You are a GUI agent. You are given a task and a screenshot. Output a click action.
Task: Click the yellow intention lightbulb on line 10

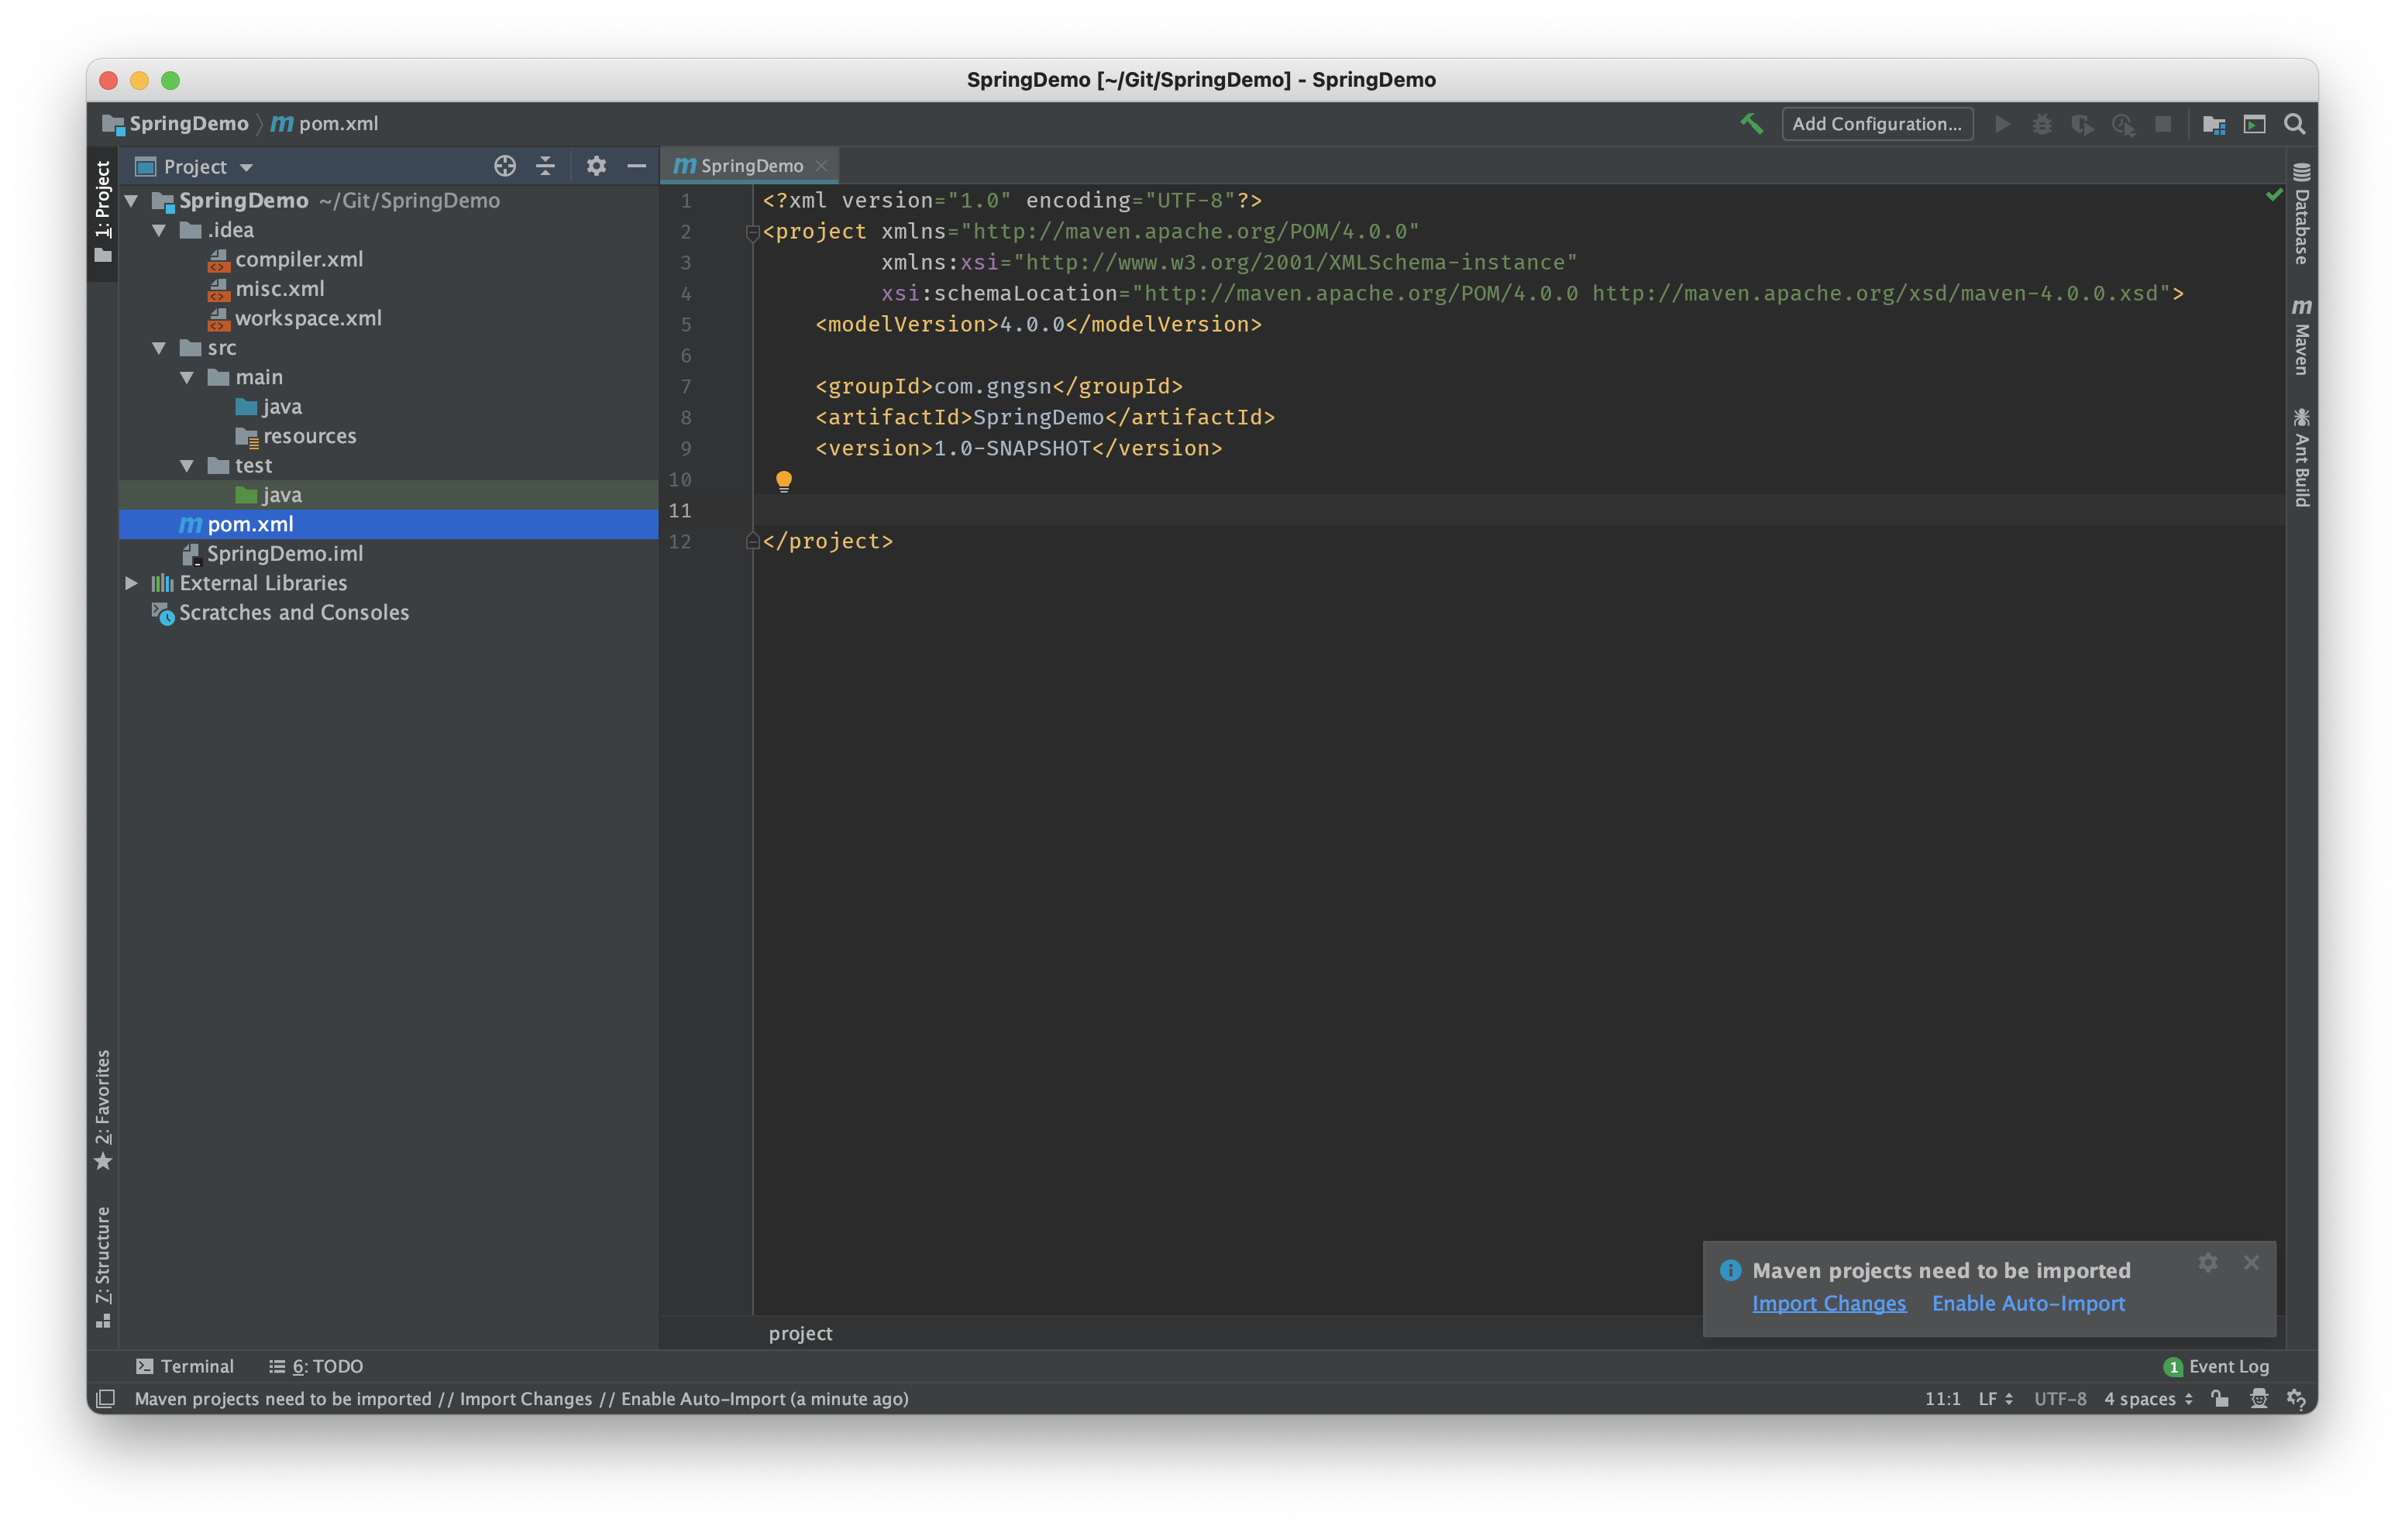784,480
